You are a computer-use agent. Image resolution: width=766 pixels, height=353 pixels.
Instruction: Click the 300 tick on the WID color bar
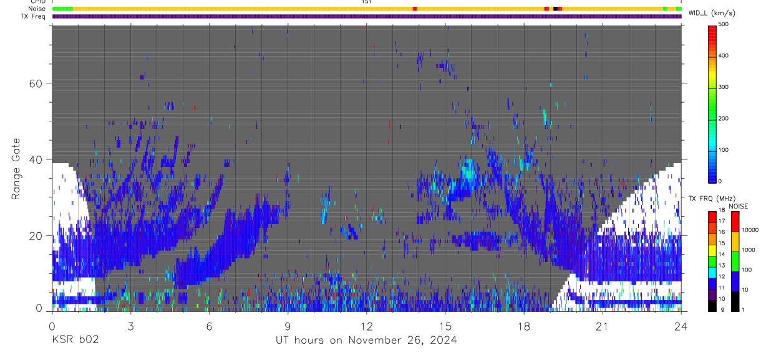[724, 87]
